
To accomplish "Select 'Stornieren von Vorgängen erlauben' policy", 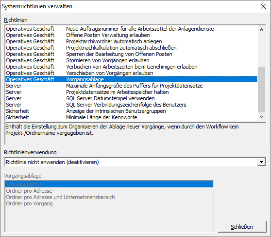I will pos(131,60).
